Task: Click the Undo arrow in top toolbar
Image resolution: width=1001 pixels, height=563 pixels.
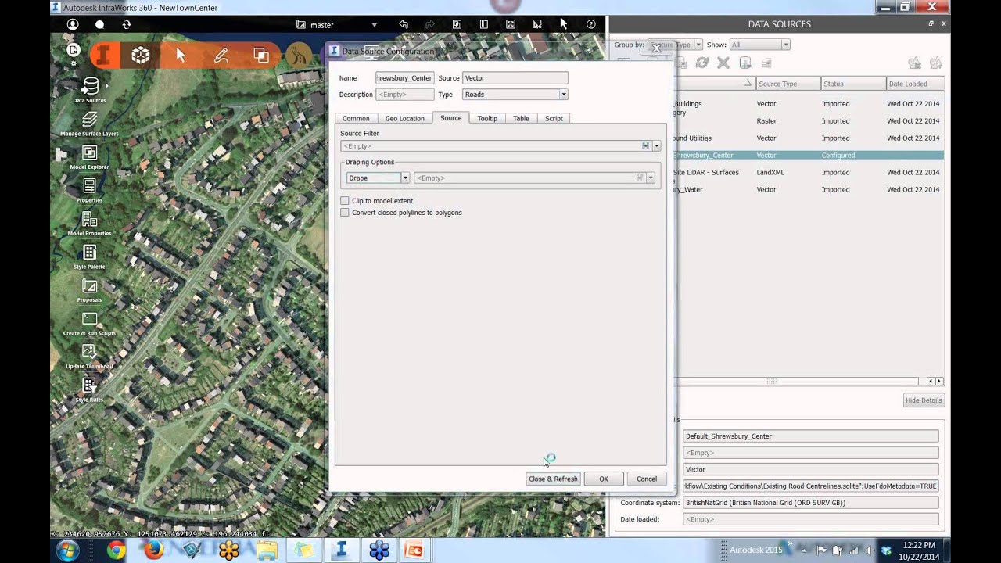Action: pos(404,24)
